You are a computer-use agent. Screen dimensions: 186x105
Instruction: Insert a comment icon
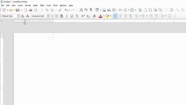pyautogui.click(x=167, y=10)
